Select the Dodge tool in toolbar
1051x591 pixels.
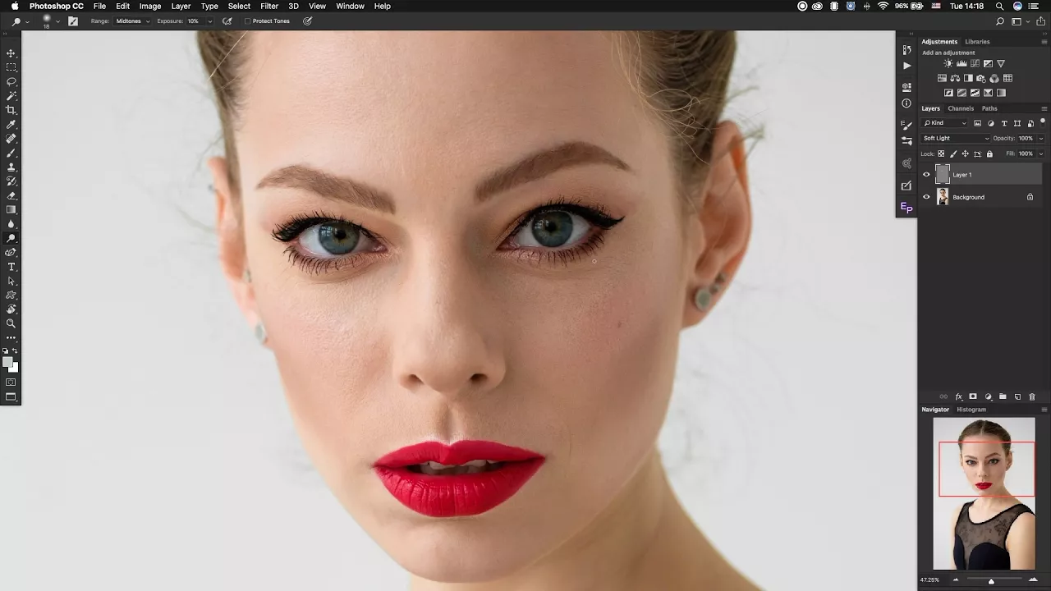[11, 238]
